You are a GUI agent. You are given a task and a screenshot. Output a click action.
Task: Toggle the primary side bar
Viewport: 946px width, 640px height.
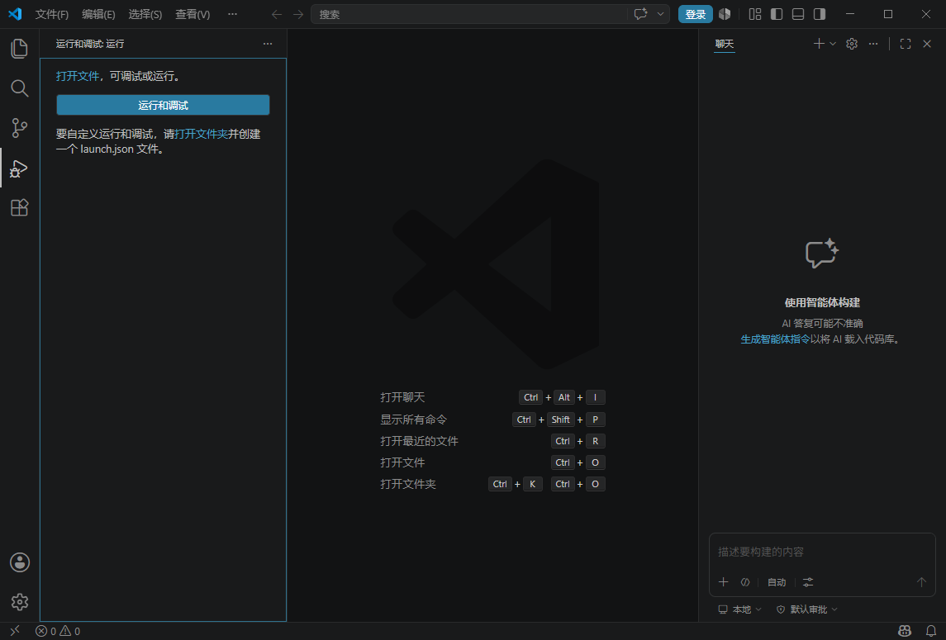click(x=777, y=14)
